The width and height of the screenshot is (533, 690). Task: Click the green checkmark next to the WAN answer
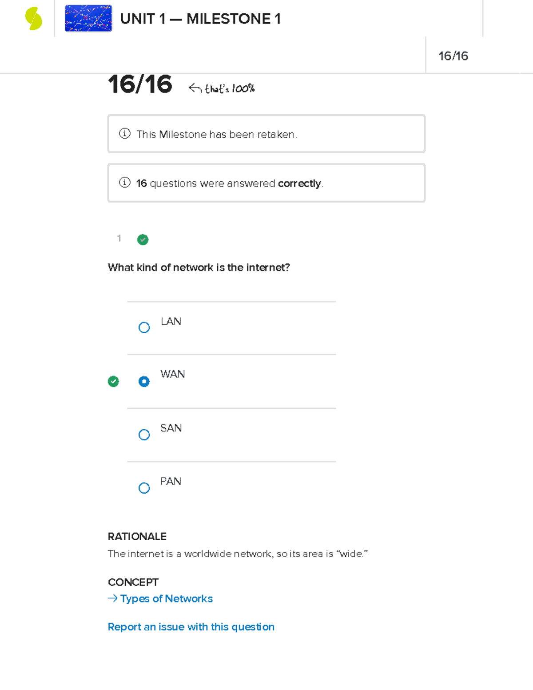[x=113, y=381]
